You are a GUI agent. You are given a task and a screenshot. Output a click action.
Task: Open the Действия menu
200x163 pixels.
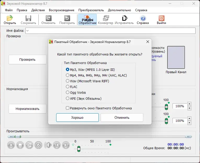(38, 10)
